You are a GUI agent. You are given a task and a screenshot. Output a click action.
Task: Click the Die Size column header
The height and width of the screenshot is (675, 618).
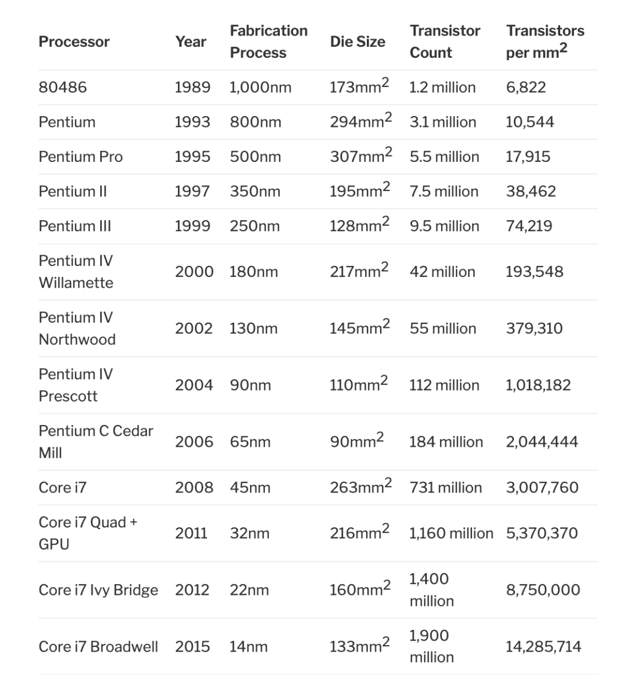(x=358, y=42)
